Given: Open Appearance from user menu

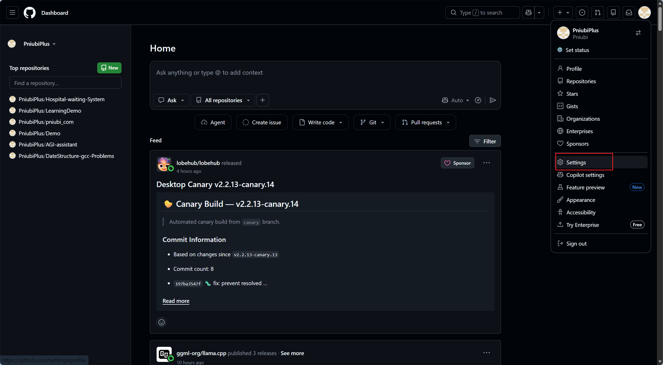Looking at the screenshot, I should click(601, 200).
